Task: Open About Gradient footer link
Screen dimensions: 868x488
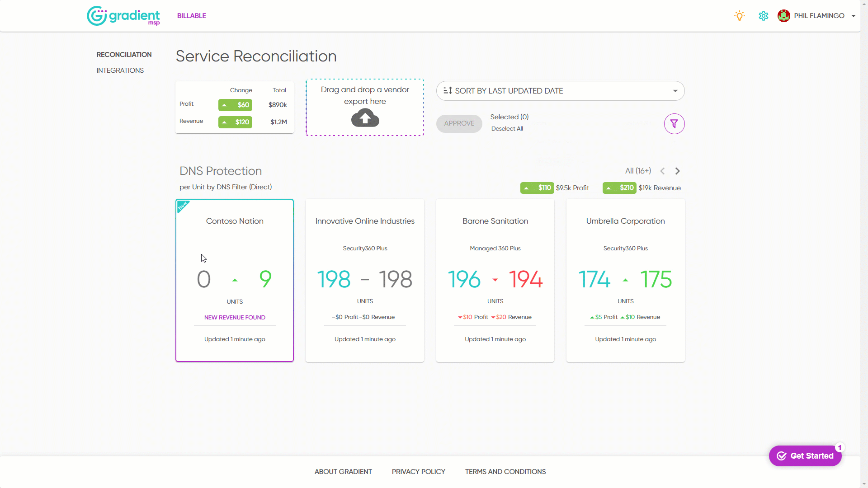Action: pos(343,472)
